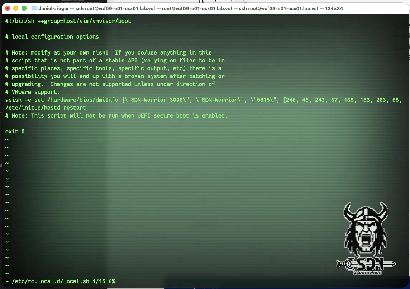Click the "# local configuration options" comment
410x289 pixels.
click(x=52, y=37)
